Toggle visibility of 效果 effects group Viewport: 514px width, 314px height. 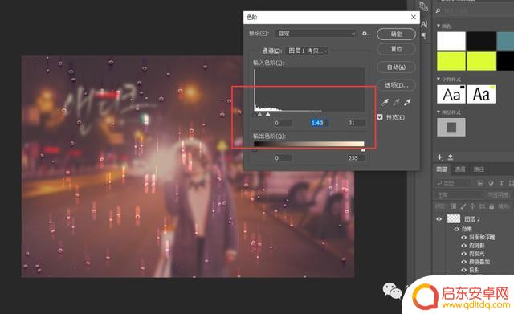pyautogui.click(x=456, y=229)
